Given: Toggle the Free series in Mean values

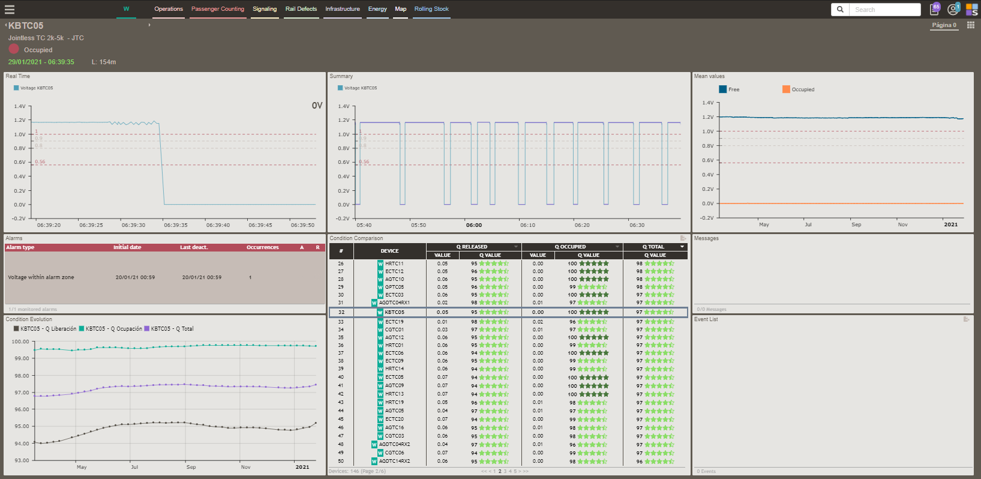Looking at the screenshot, I should pos(729,89).
